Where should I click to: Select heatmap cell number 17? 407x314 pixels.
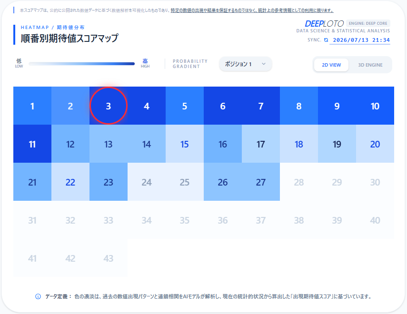tap(261, 144)
